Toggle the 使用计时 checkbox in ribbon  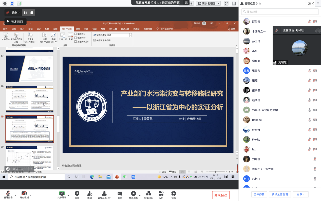click(75, 38)
